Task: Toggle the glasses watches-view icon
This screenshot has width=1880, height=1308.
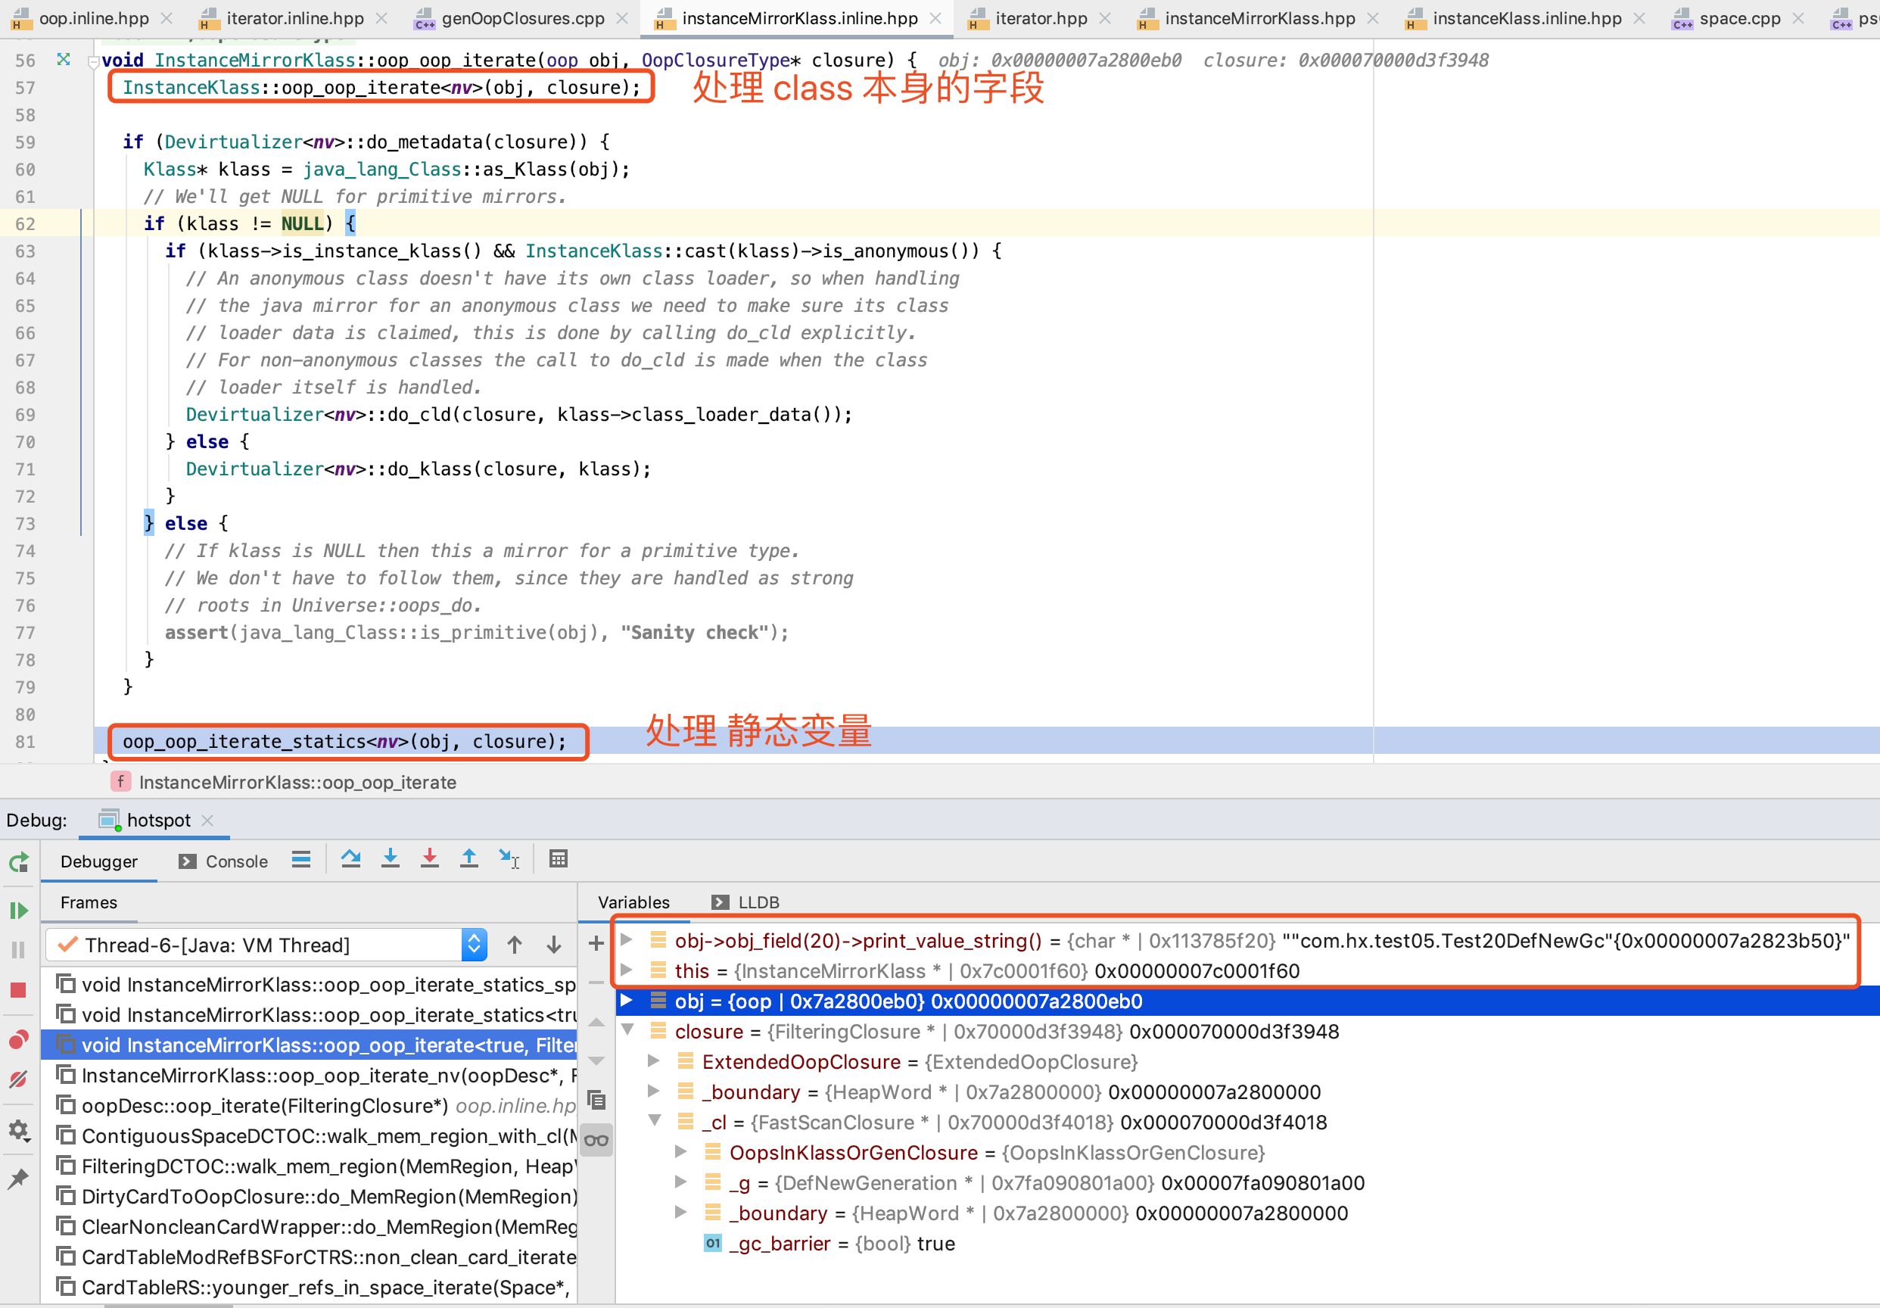Action: click(596, 1141)
